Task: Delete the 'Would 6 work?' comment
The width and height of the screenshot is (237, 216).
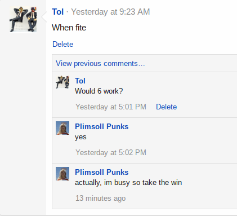Action: coord(167,107)
